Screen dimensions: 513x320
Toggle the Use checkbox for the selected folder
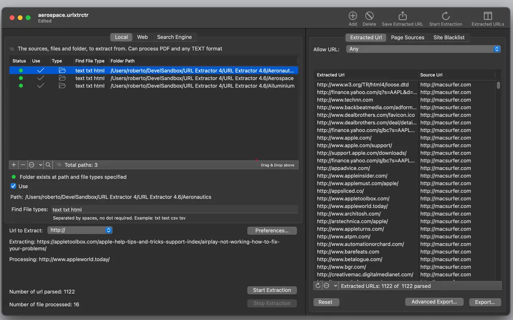[x=13, y=186]
